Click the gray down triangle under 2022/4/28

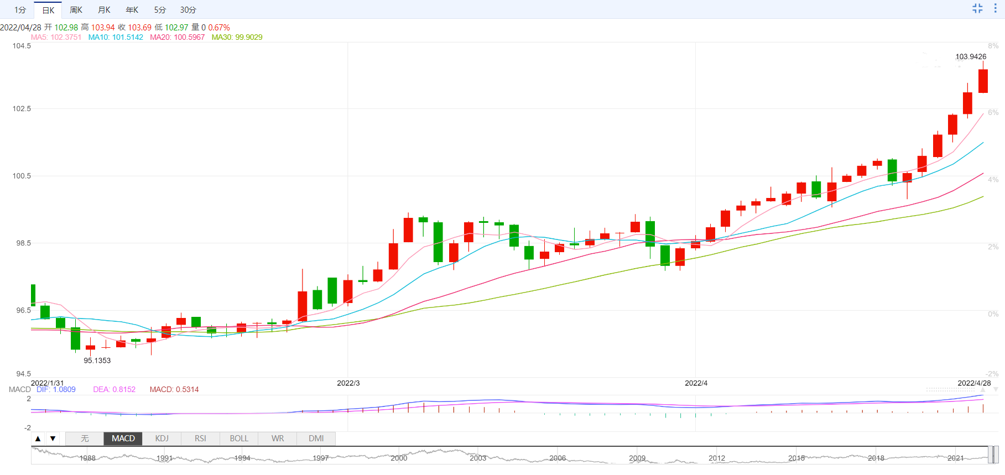996,390
